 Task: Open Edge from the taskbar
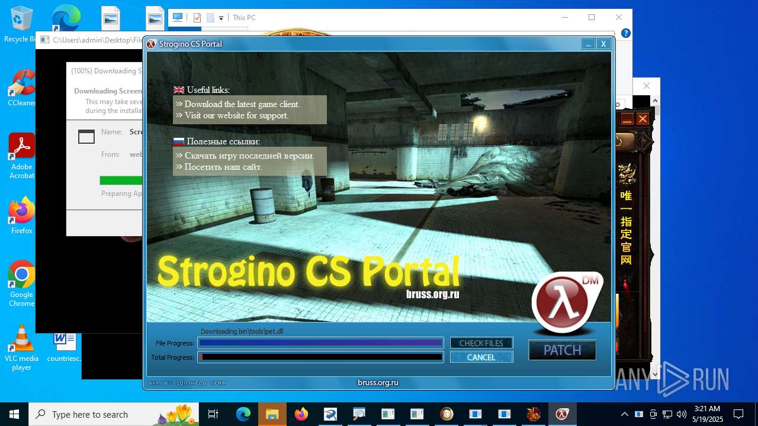pos(243,414)
